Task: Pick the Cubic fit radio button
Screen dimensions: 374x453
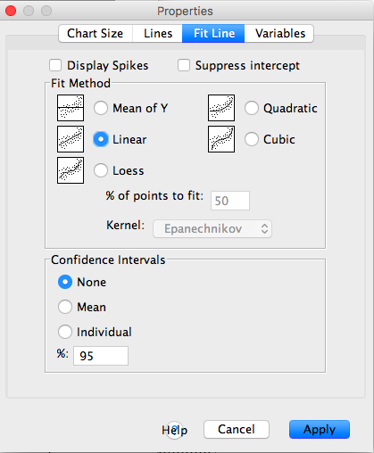Action: click(x=252, y=139)
